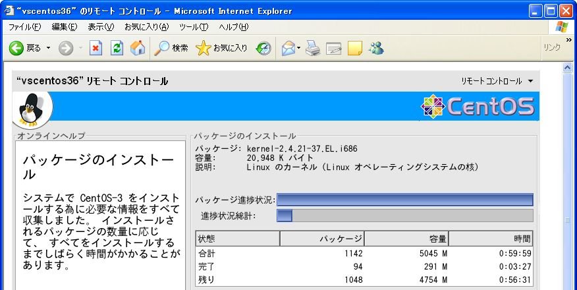
Task: Expand the リンク links toolbar chevron
Action: [x=569, y=40]
